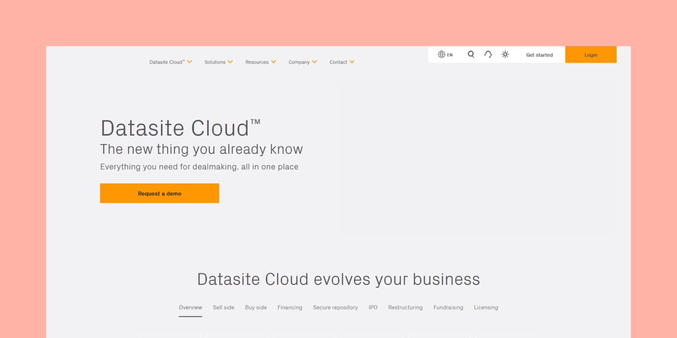Switch to the Fundraising tab
Viewport: 677px width, 338px height.
coord(448,307)
